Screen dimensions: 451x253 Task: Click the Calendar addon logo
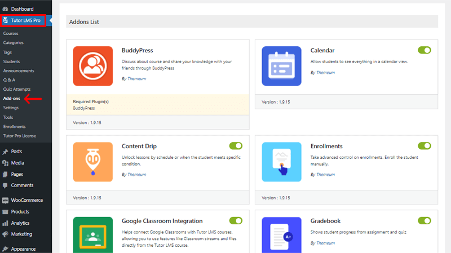pyautogui.click(x=281, y=66)
